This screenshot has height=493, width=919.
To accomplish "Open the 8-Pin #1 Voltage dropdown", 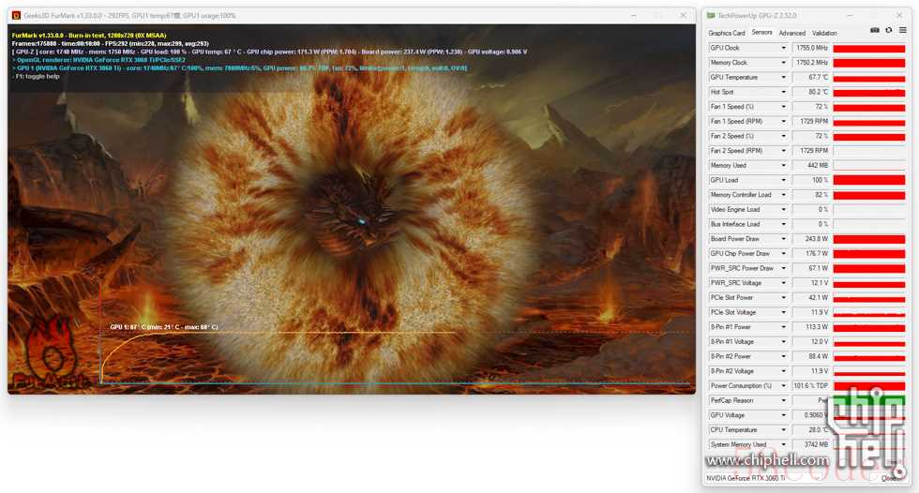I will click(783, 342).
